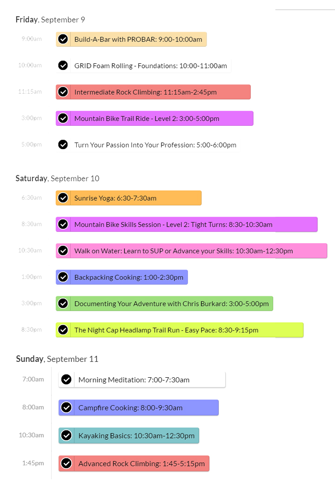Open GRID Foam Rolling - Foundations event

143,66
